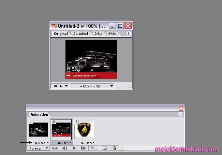Open the Forever looping options dropdown

pyautogui.click(x=38, y=148)
